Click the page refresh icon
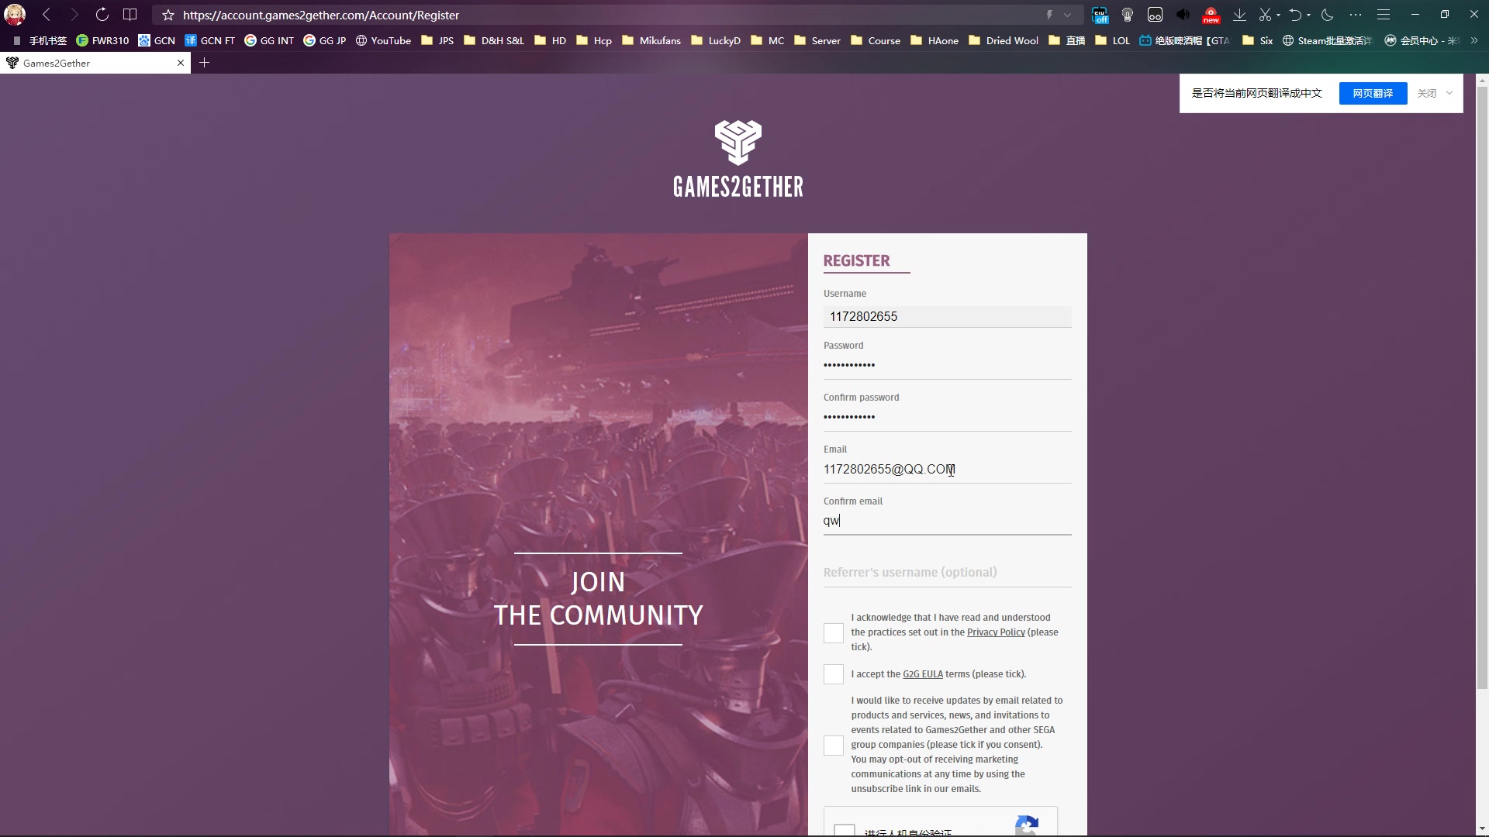The width and height of the screenshot is (1489, 837). 102,14
